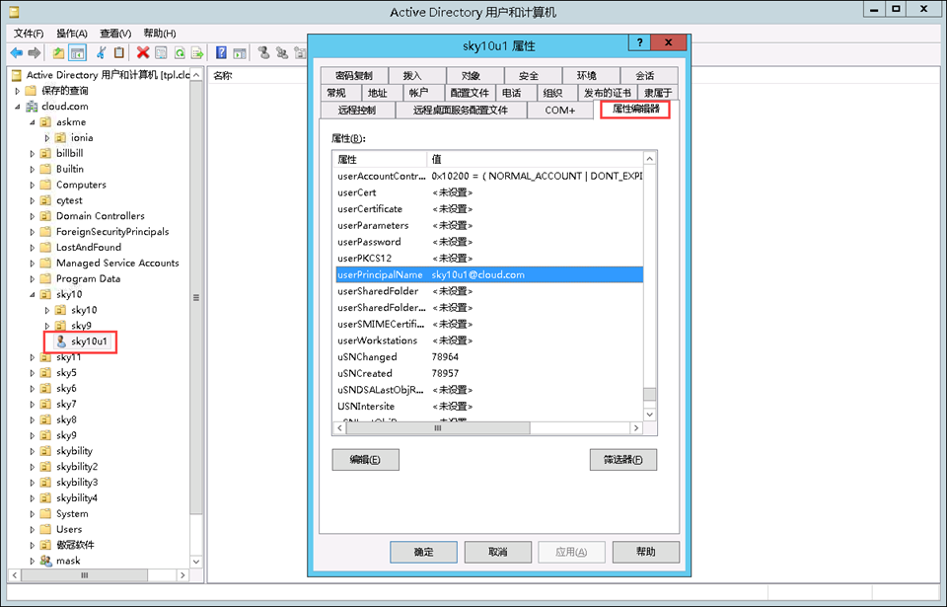Click the Refresh toolbar icon

pyautogui.click(x=180, y=52)
